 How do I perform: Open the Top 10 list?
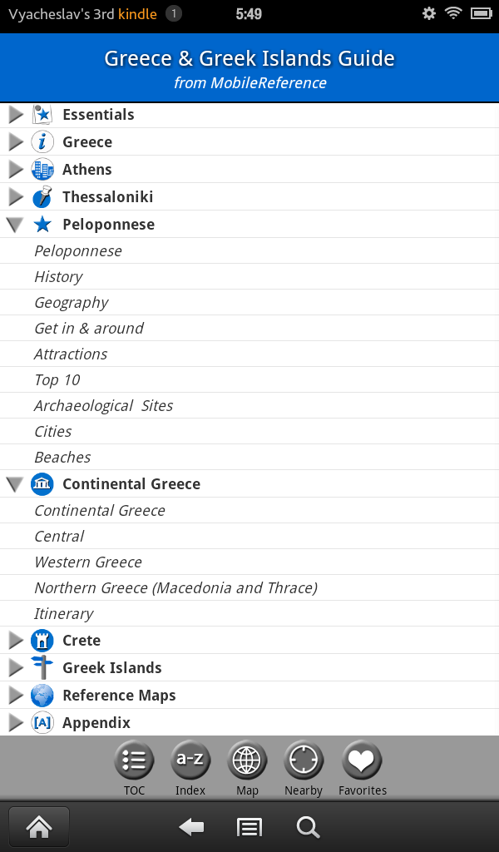coord(55,379)
